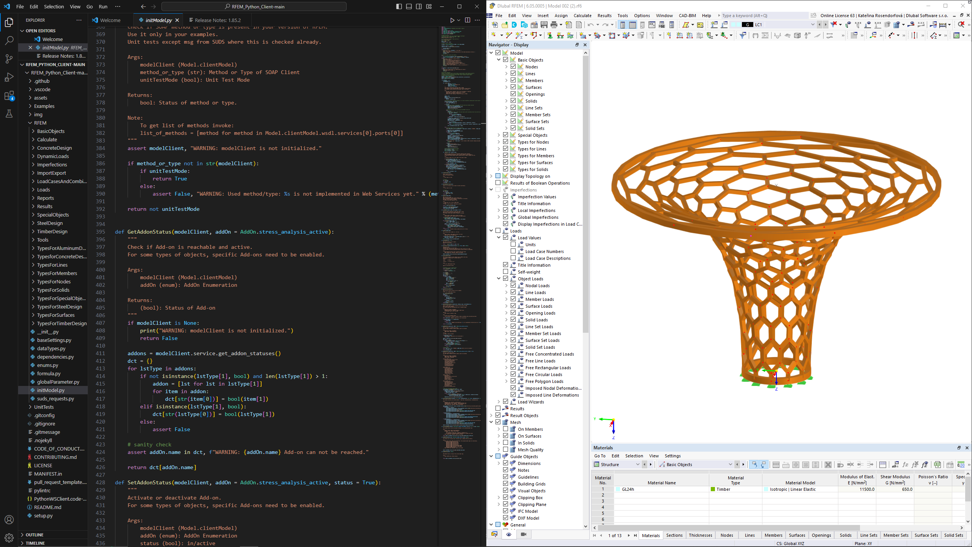
Task: Open Run and Debug view
Action: pos(9,77)
